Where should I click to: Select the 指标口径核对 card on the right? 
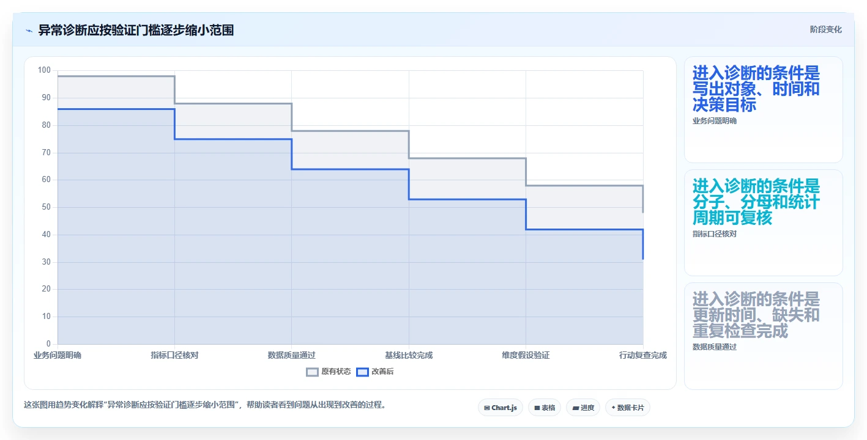click(763, 223)
